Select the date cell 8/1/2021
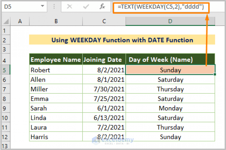This screenshot has height=150, width=226. pyautogui.click(x=104, y=79)
